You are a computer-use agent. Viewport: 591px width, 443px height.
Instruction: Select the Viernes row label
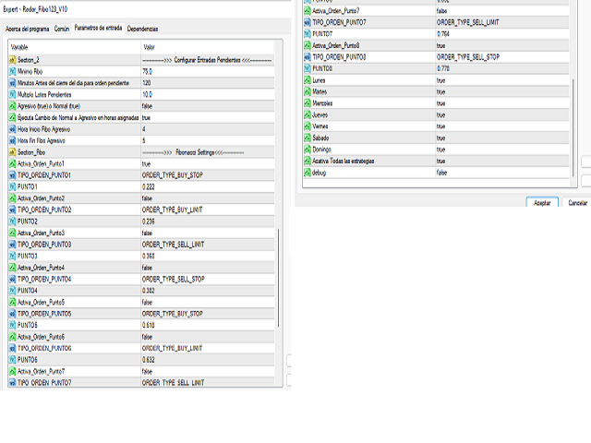[320, 126]
